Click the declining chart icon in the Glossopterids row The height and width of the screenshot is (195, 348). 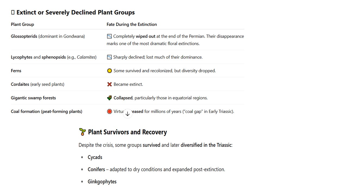[109, 36]
